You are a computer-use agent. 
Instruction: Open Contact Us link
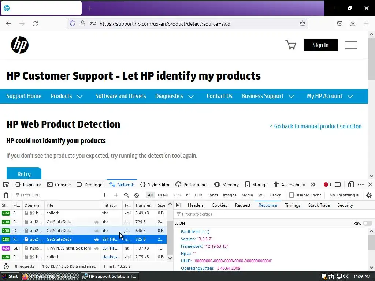point(220,96)
